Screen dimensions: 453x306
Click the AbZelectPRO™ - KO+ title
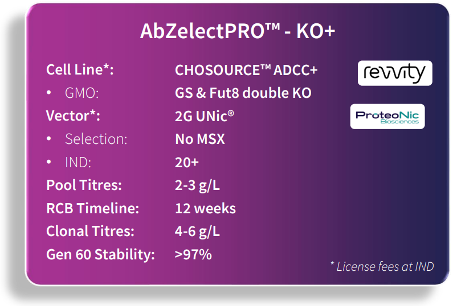238,31
